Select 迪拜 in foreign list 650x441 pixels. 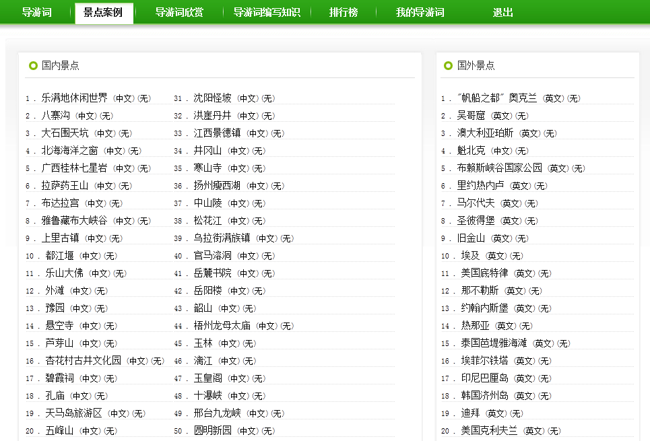click(471, 413)
